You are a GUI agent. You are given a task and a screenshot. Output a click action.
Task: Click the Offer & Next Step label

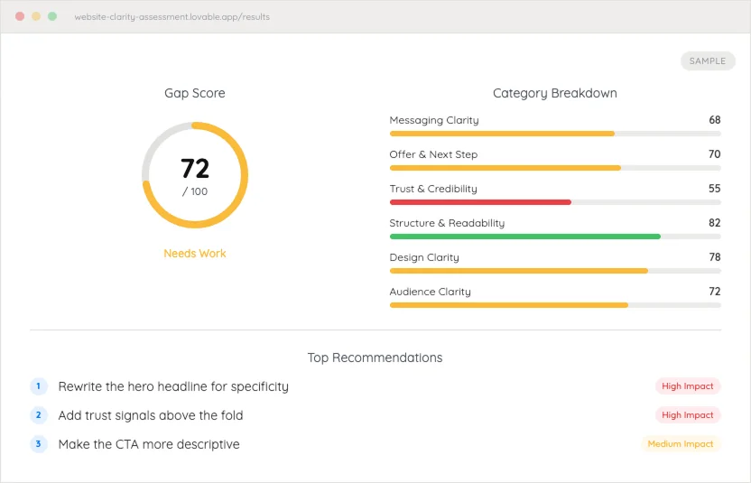pos(433,154)
